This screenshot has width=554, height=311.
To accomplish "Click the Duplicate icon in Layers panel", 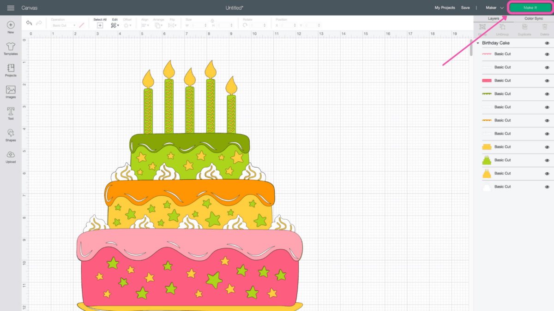I will tap(524, 27).
